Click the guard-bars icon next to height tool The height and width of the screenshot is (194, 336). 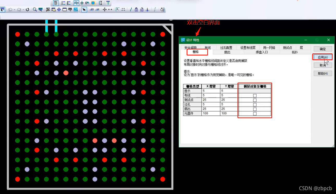tap(76, 3)
